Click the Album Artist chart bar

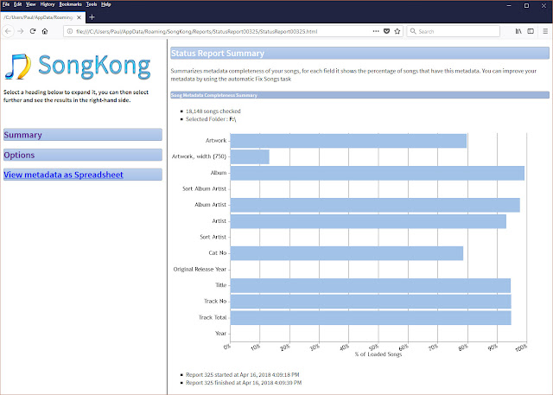375,205
